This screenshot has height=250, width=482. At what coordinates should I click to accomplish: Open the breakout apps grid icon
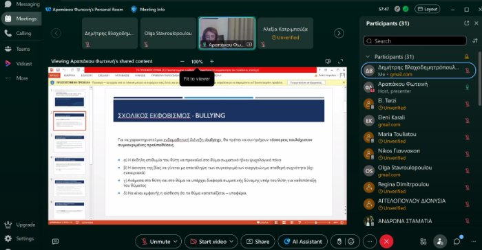[423, 241]
